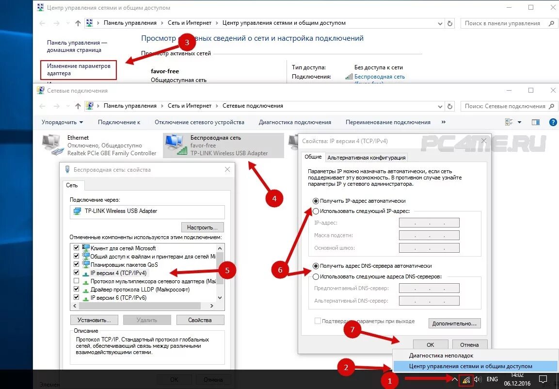This screenshot has width=559, height=389.
Task: Toggle IP версии 4 (TCP/IPv4) checkbox
Action: coord(76,273)
